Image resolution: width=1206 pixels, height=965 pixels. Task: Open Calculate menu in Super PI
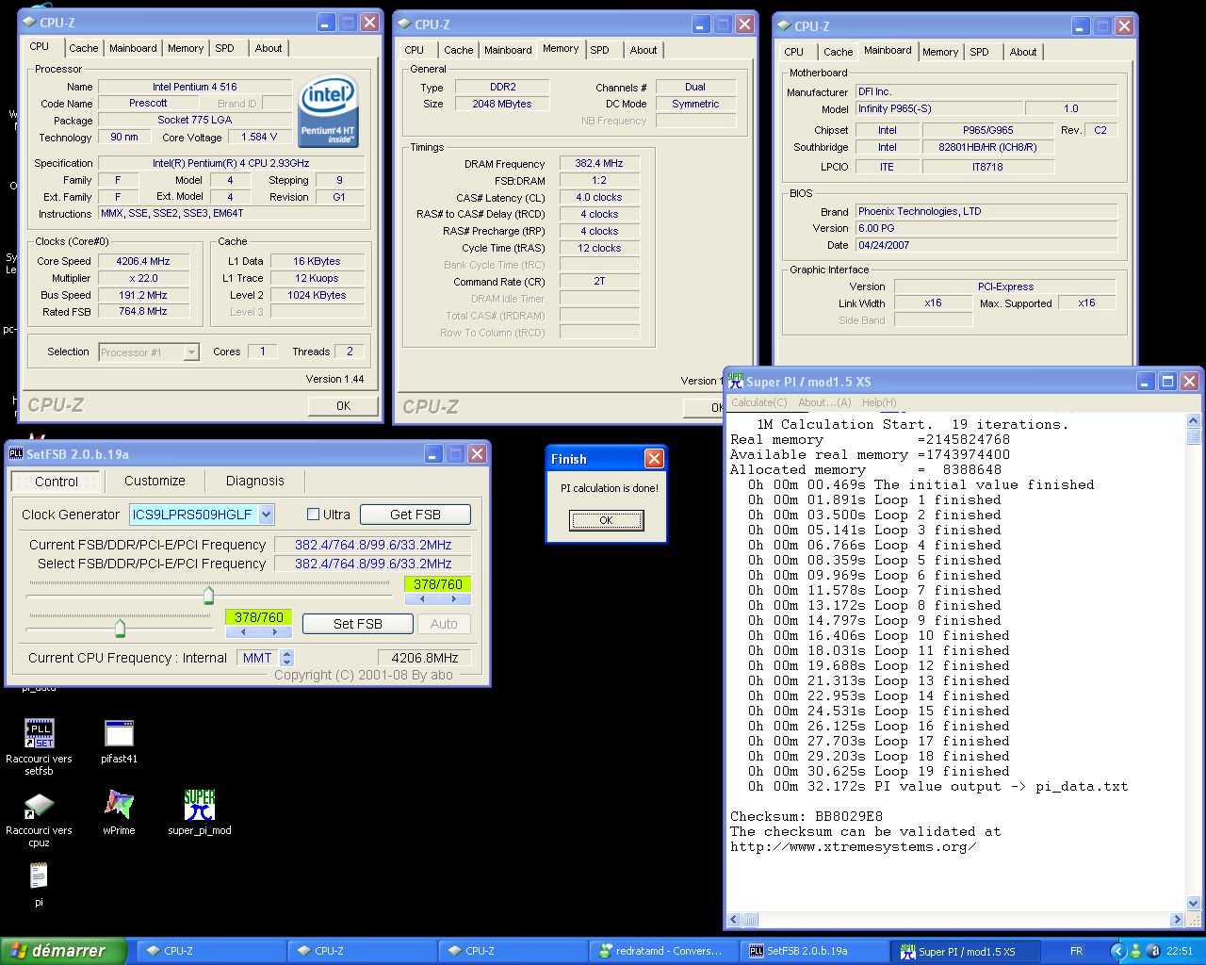tap(759, 402)
